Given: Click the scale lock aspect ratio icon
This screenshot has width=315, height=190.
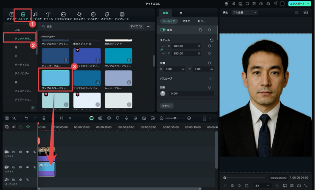Looking at the screenshot, I should (161, 50).
